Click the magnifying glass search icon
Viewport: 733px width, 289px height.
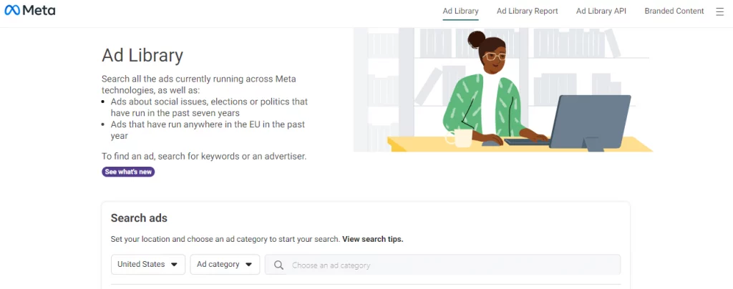tap(278, 265)
